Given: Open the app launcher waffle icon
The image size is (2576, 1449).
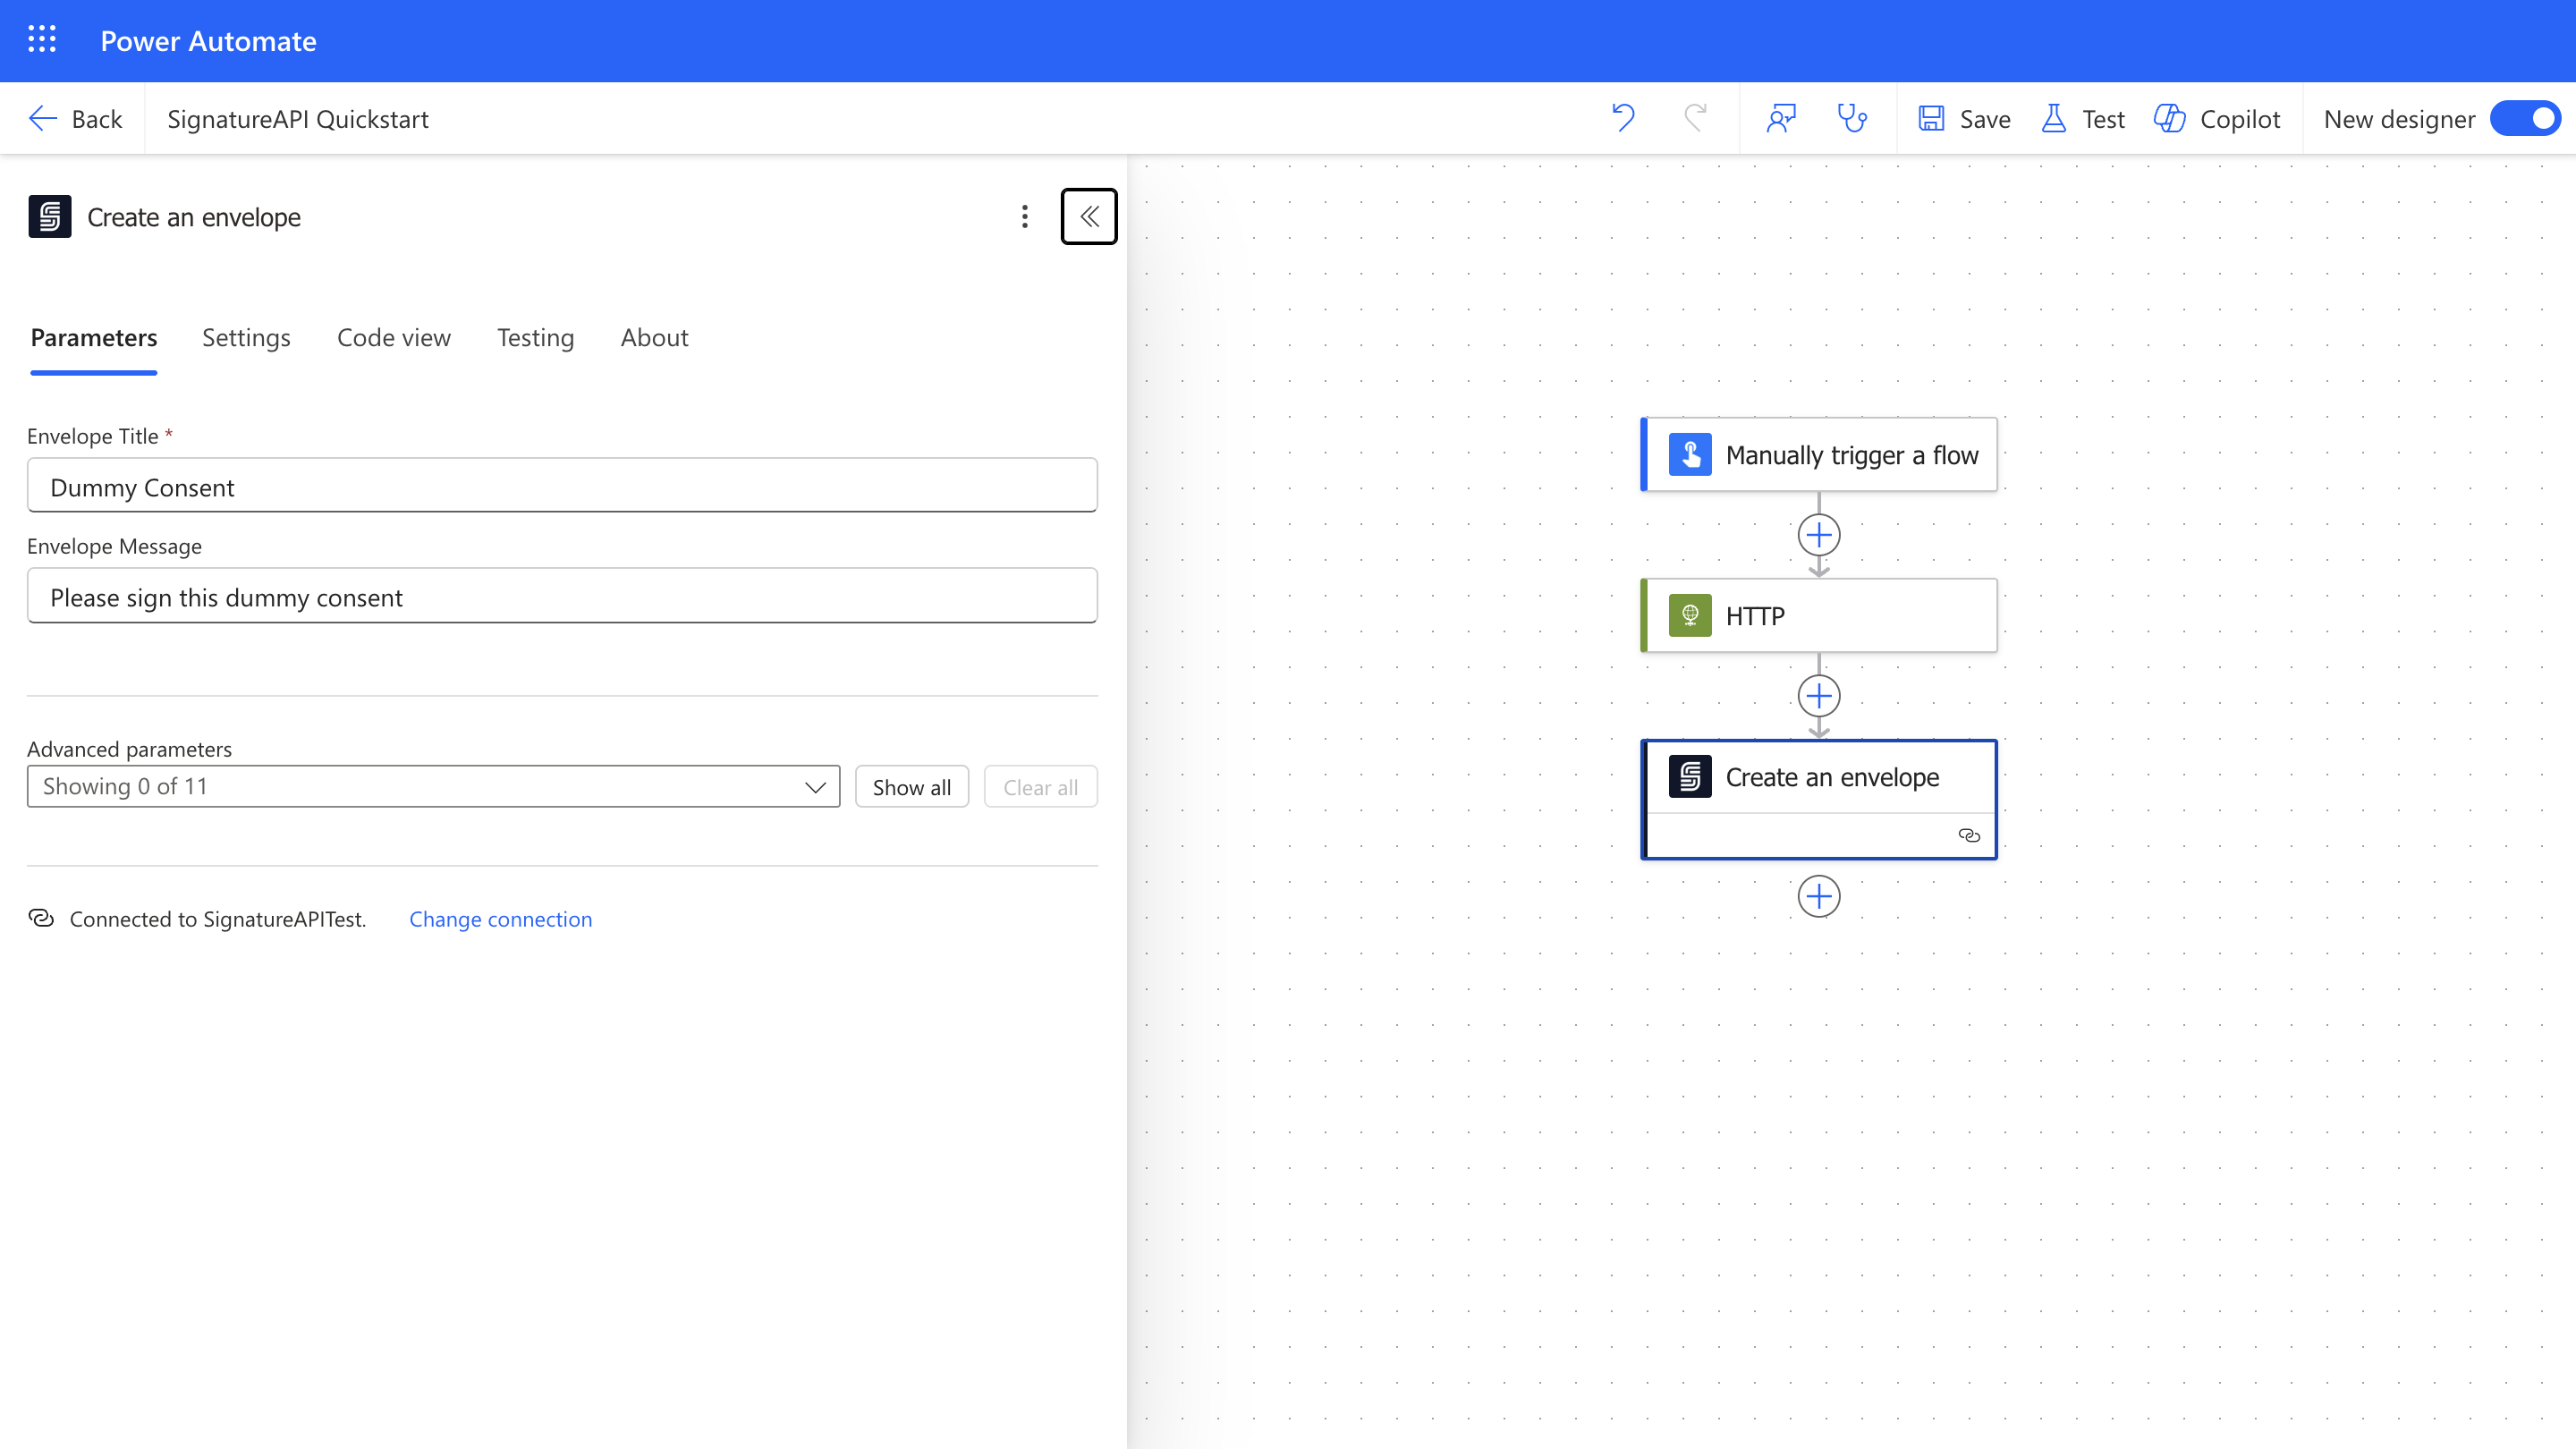Looking at the screenshot, I should pos(41,40).
